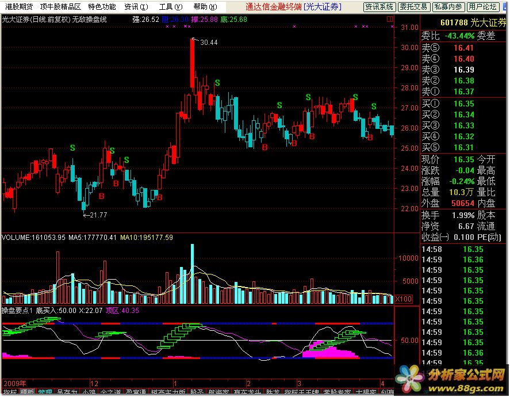Click the 资讯系统 button
This screenshot has height=397, width=510.
tap(379, 7)
